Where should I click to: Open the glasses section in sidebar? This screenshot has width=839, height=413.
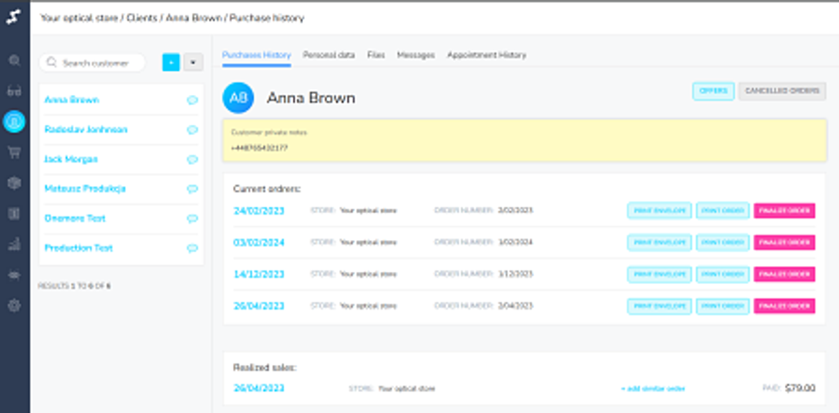[x=14, y=91]
